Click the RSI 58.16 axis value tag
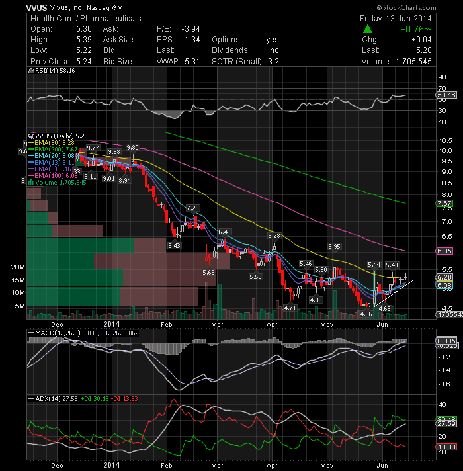 (x=446, y=95)
